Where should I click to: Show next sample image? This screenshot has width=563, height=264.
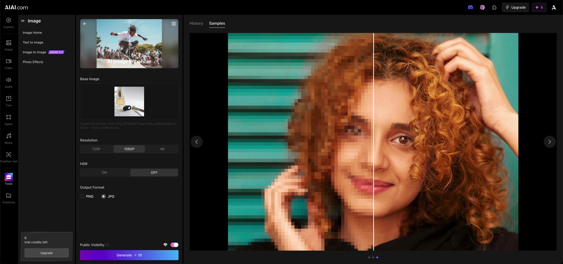pyautogui.click(x=550, y=142)
